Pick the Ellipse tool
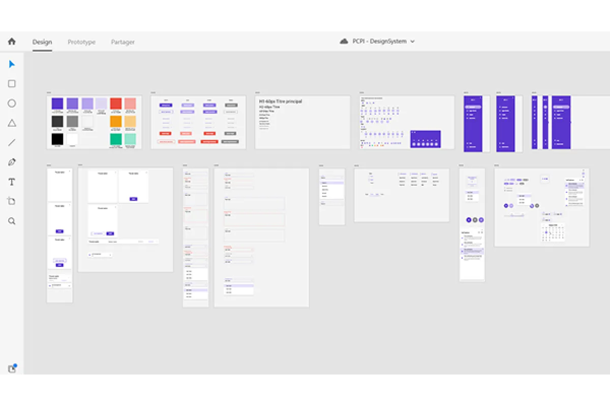The width and height of the screenshot is (610, 406). [x=12, y=103]
